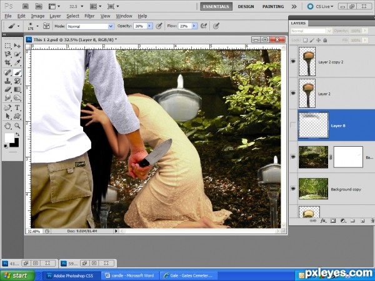This screenshot has height=281, width=375.
Task: Toggle lock transparent pixels
Action: (306, 41)
